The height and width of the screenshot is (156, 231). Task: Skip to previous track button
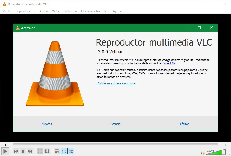16,151
